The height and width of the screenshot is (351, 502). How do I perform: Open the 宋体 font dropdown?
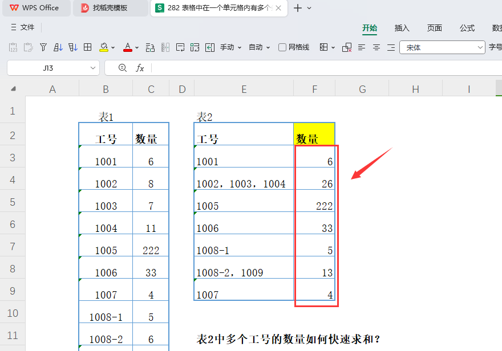click(x=442, y=48)
